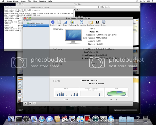The image size is (156, 125).
Task: Click the Storage value 42.61 GB
Action: pyautogui.click(x=100, y=44)
